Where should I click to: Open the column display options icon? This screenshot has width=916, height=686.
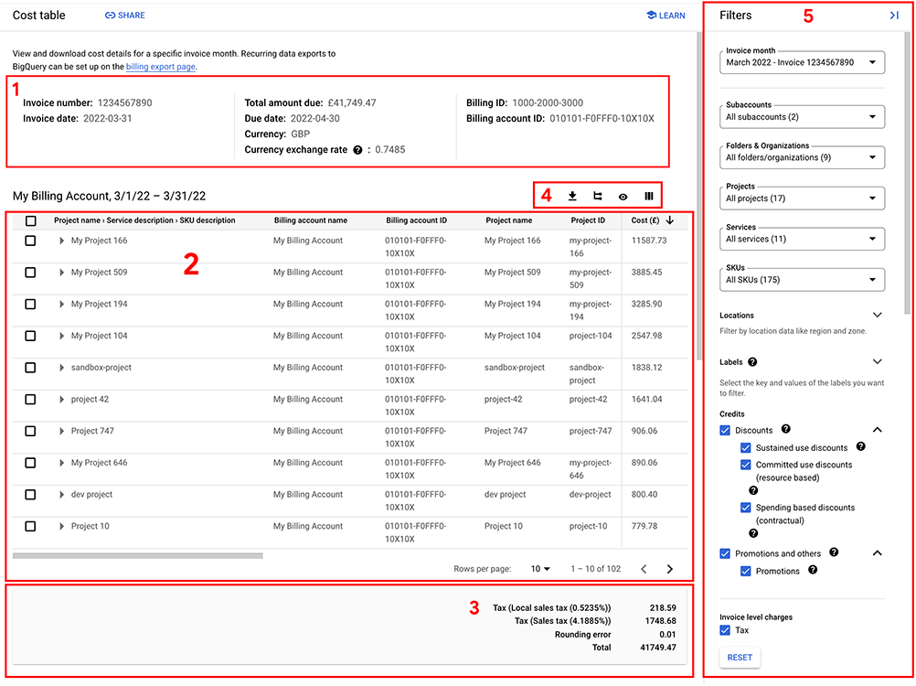coord(648,197)
